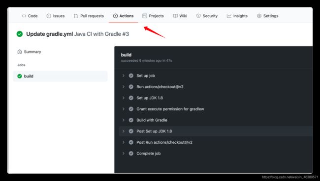Click the Security shield icon

click(198, 16)
